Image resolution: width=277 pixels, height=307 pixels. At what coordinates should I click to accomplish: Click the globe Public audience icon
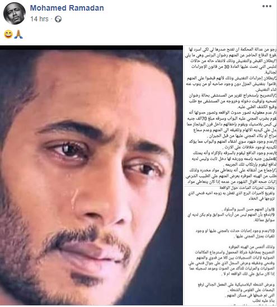[x=58, y=19]
